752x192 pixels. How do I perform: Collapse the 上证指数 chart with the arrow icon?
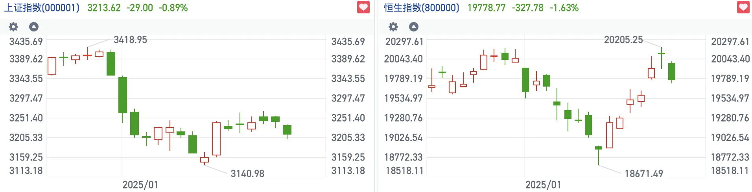coord(34,27)
